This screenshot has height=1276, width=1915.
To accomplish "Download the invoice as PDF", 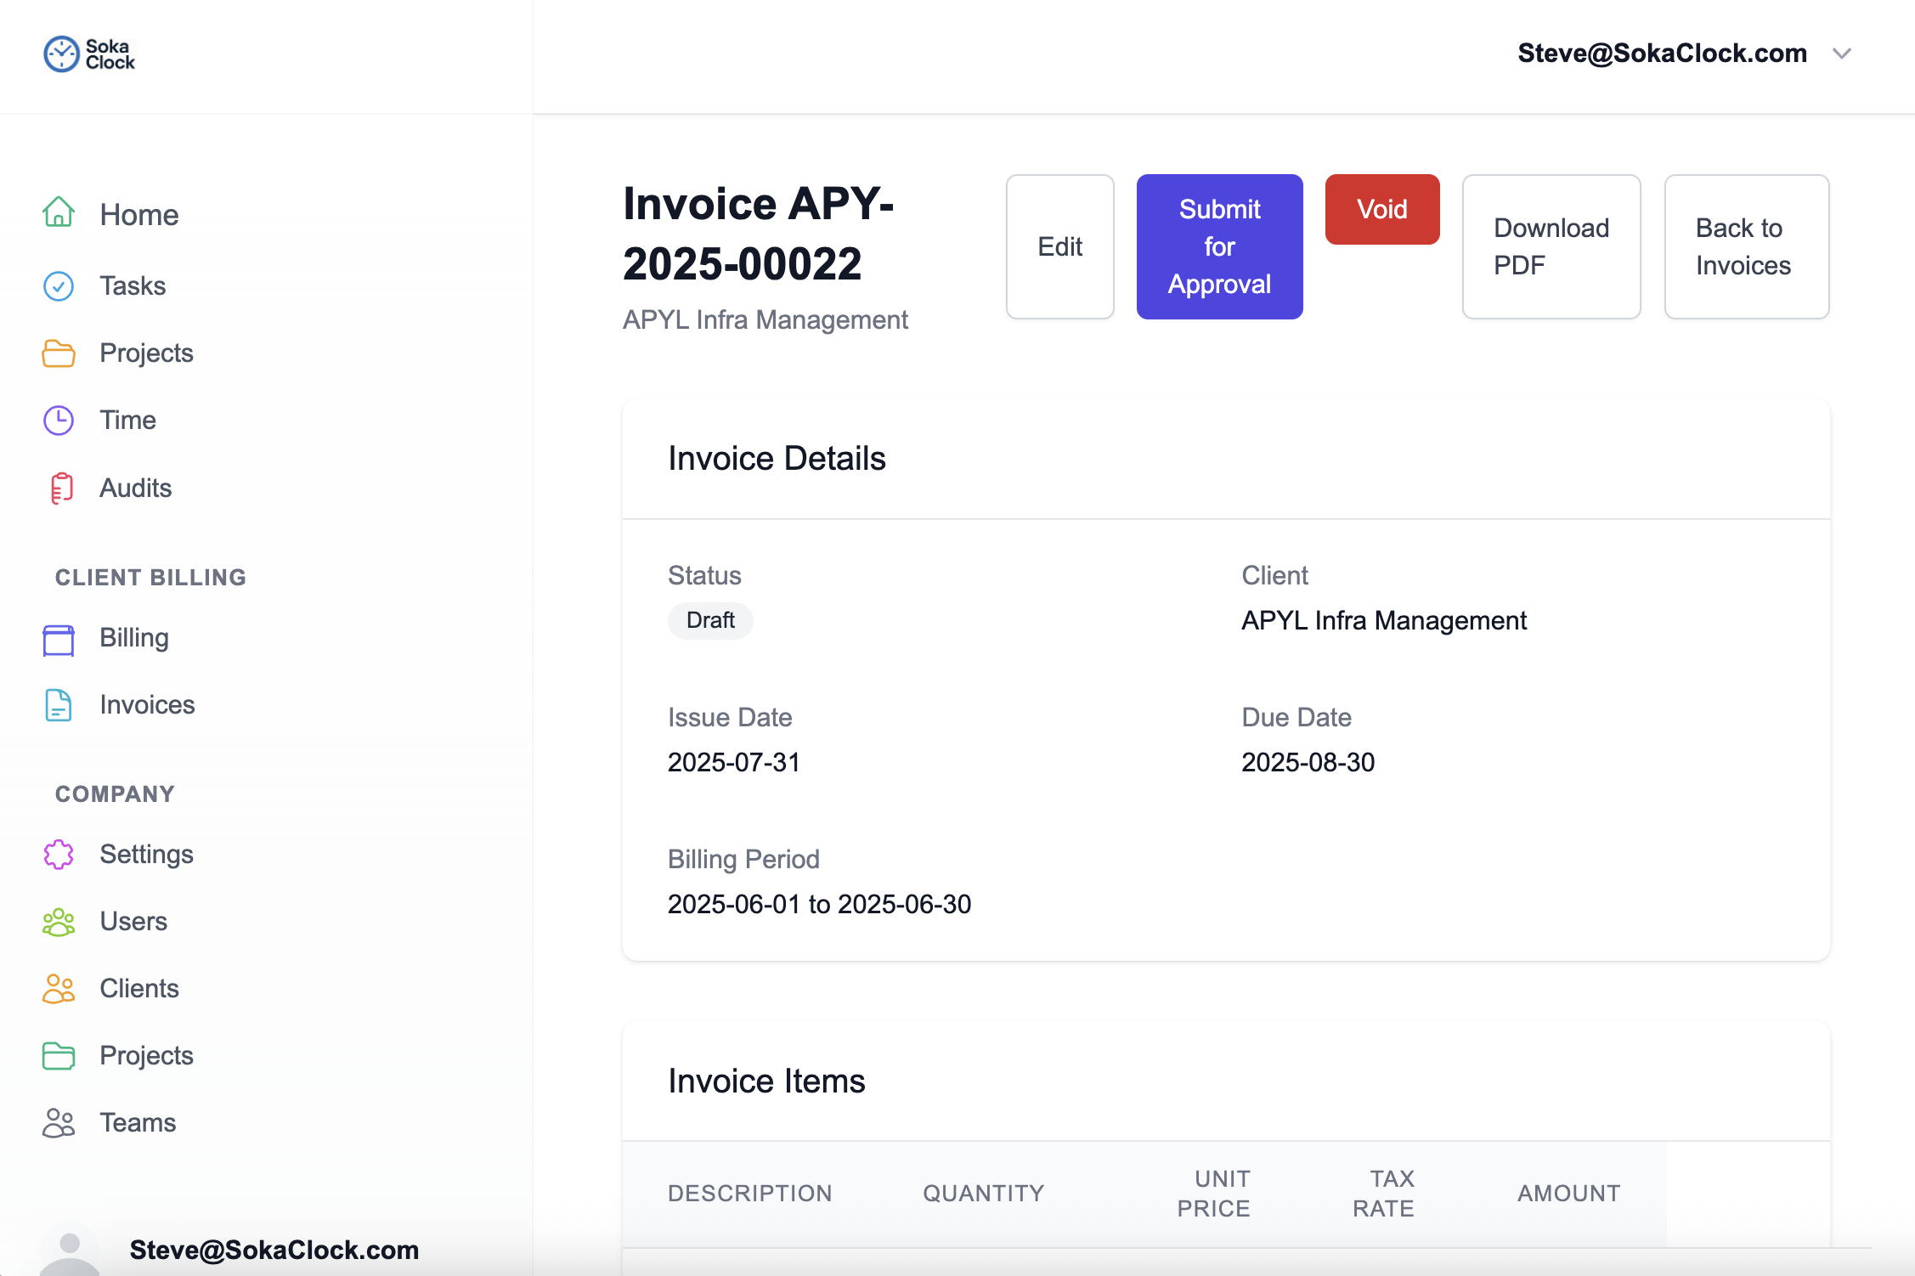I will pyautogui.click(x=1551, y=246).
